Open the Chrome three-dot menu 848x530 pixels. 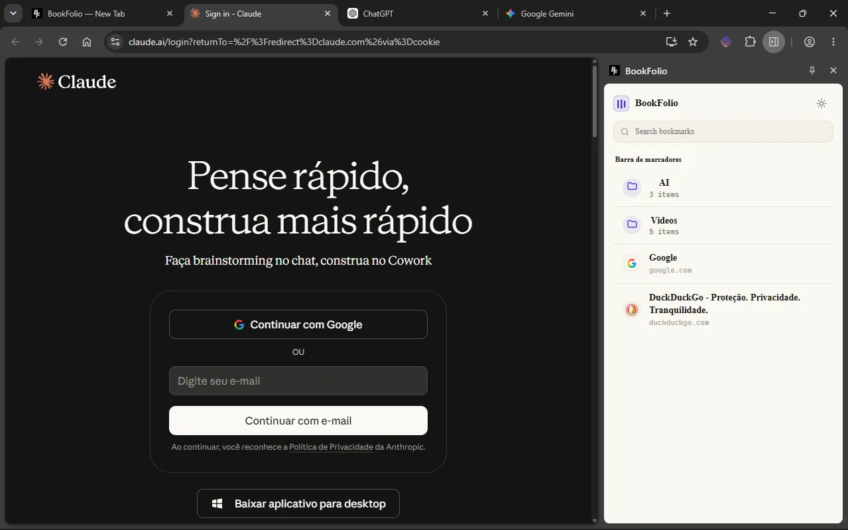833,42
